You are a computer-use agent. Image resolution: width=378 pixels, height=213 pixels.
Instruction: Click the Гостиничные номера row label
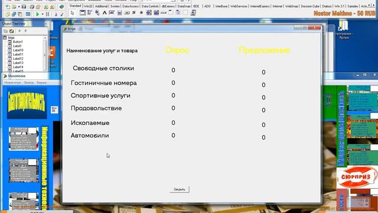(104, 83)
